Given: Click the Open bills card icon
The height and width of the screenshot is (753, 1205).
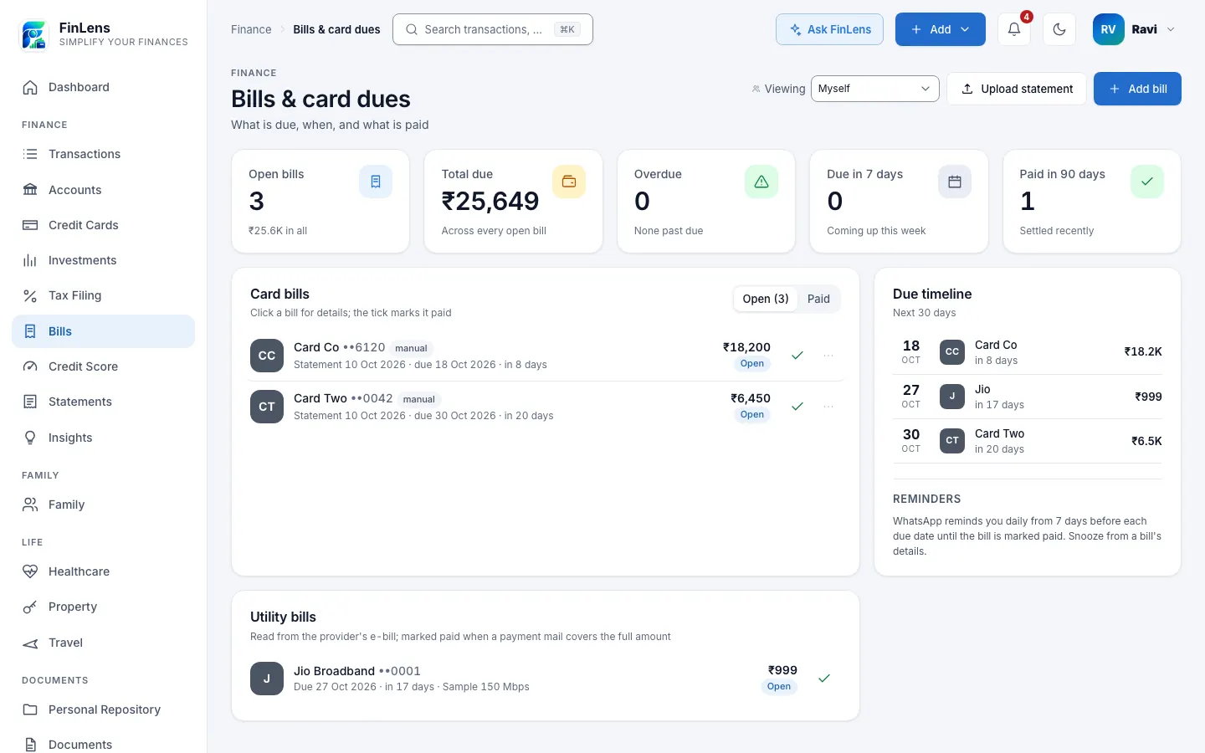Looking at the screenshot, I should click(x=376, y=182).
